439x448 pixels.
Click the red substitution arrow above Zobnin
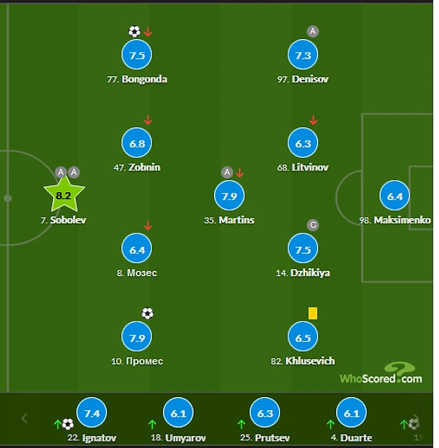(x=148, y=120)
